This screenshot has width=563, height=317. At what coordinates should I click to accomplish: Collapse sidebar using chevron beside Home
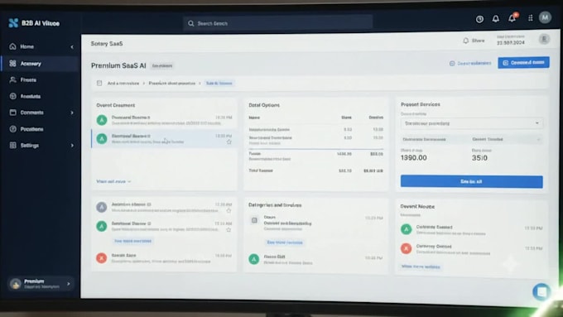tap(72, 46)
